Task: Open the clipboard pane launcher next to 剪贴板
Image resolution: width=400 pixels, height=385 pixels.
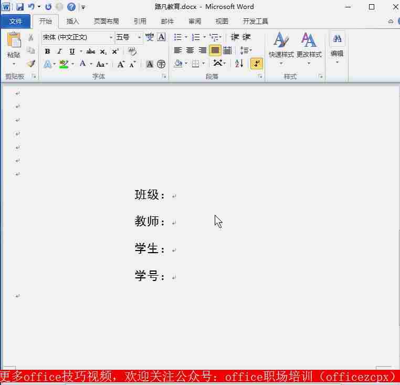Action: [x=34, y=76]
